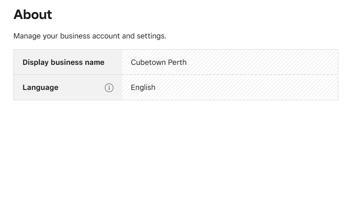Click the Display business name label
Screen dimensions: 363x198
tap(63, 62)
